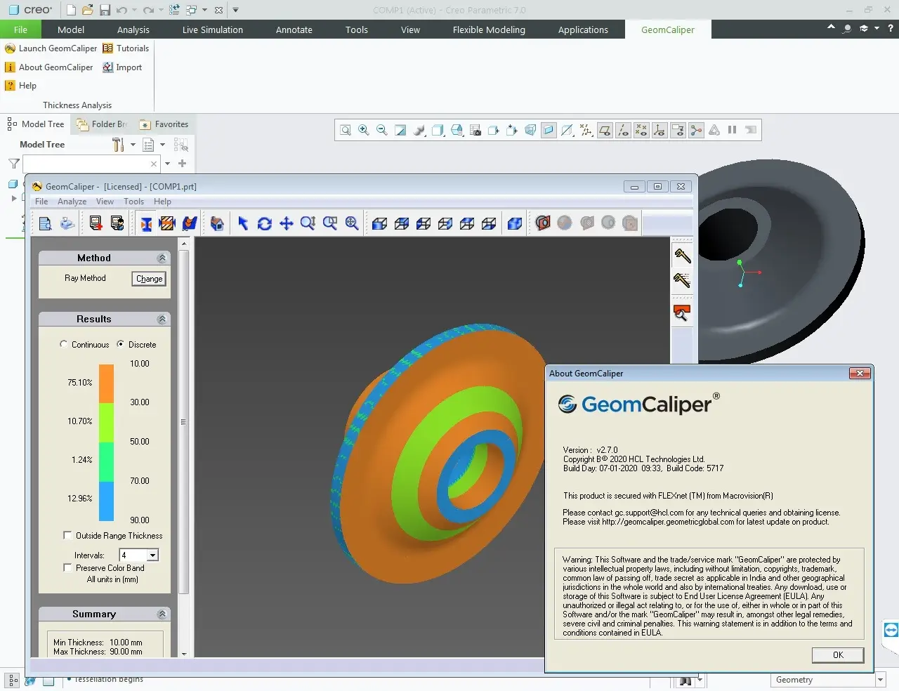Click the Save disk icon in Creo quick access bar
This screenshot has height=691, width=899.
click(x=105, y=10)
